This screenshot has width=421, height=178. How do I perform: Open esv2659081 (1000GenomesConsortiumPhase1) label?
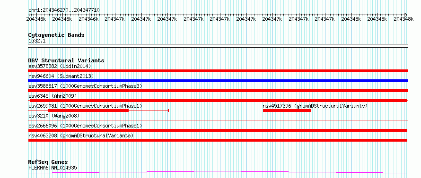click(85, 106)
